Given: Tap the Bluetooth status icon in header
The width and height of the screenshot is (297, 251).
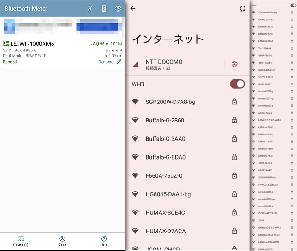Looking at the screenshot, I should (x=90, y=8).
